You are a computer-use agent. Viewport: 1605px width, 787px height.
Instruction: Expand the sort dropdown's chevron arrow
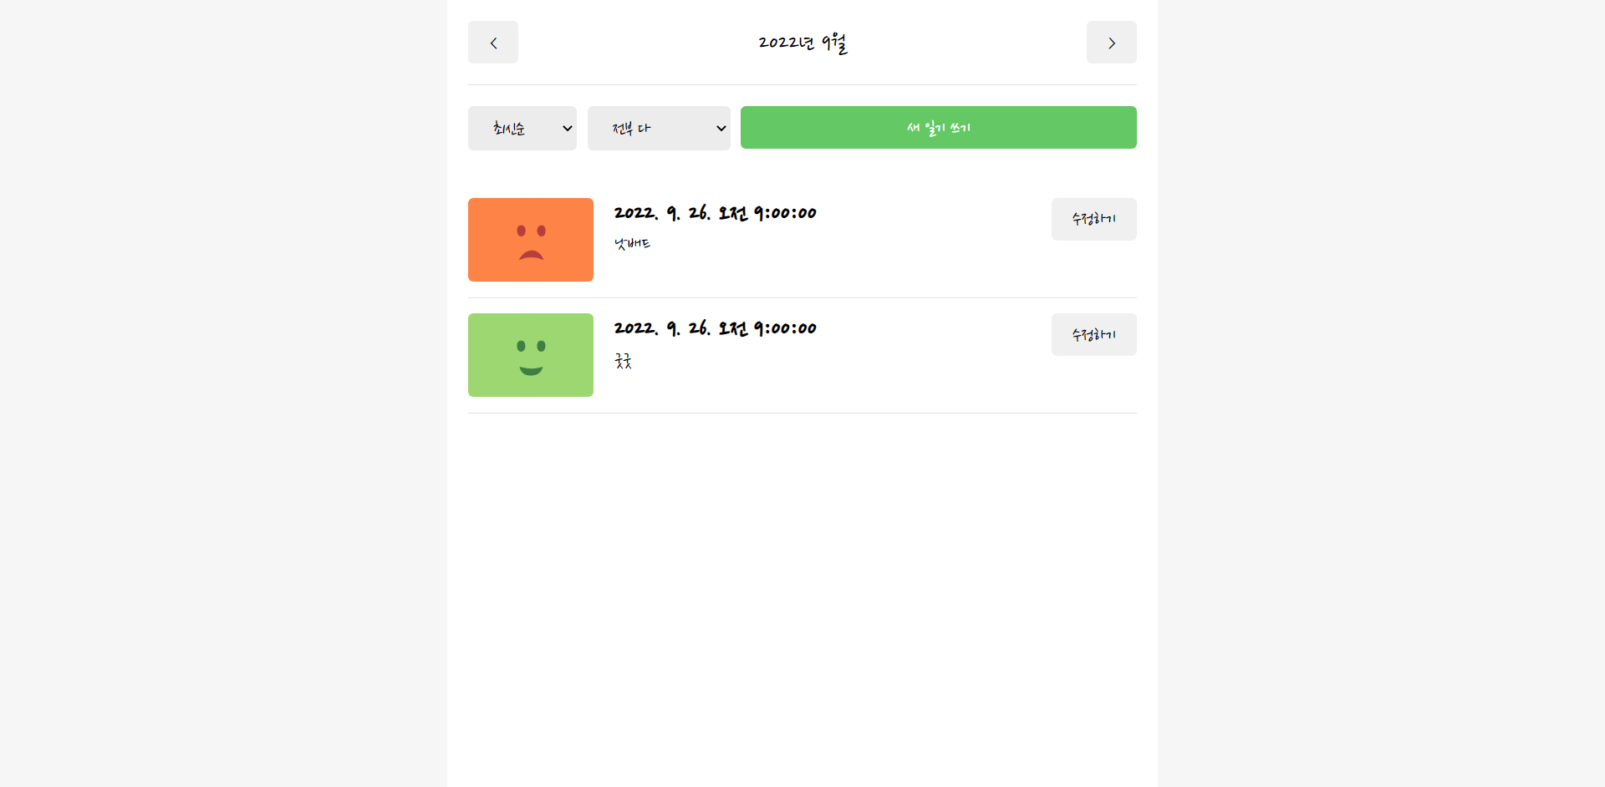pos(567,128)
